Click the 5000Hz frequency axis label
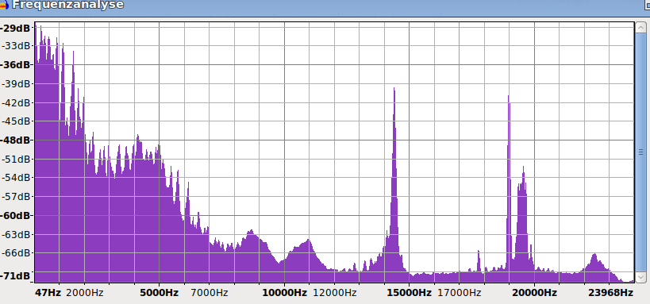This screenshot has height=304, width=650. [x=160, y=293]
